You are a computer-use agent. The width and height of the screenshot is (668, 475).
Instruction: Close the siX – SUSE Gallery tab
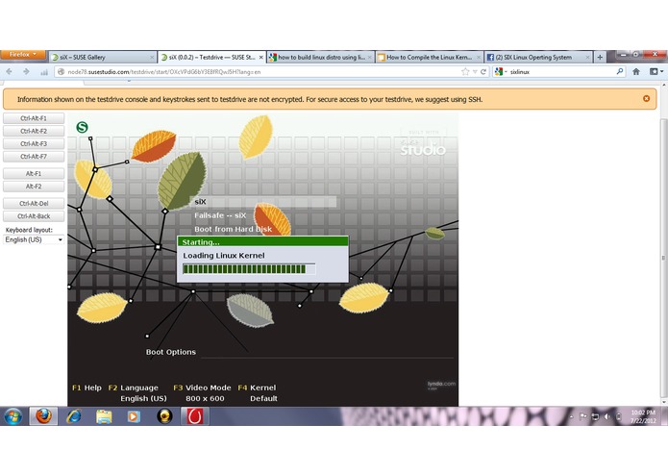click(152, 57)
